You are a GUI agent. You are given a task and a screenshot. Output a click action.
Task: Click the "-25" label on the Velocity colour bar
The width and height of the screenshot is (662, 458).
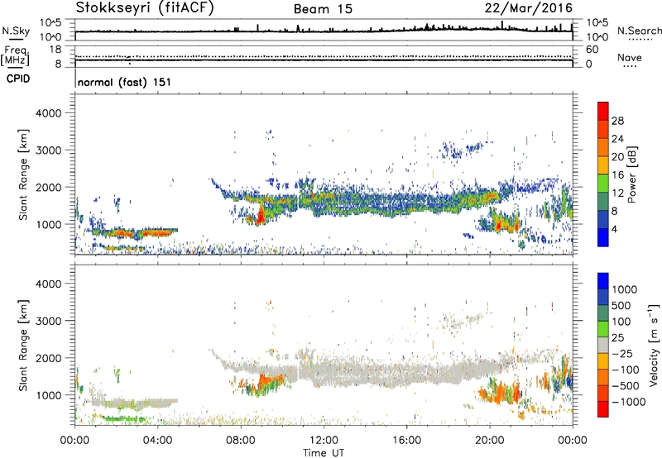622,354
